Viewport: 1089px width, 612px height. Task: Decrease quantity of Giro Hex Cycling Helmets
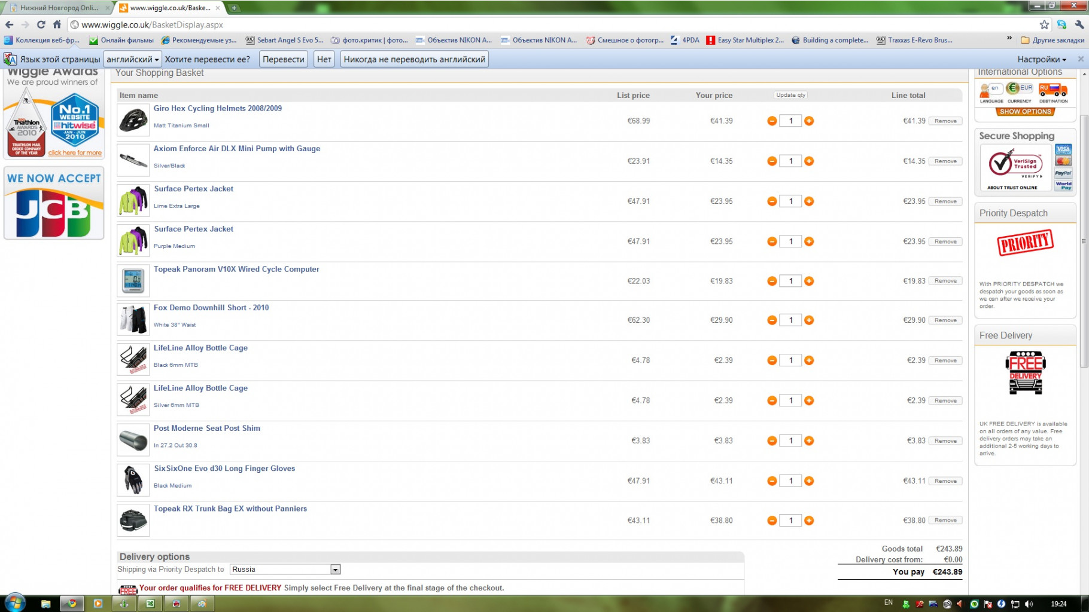click(772, 121)
